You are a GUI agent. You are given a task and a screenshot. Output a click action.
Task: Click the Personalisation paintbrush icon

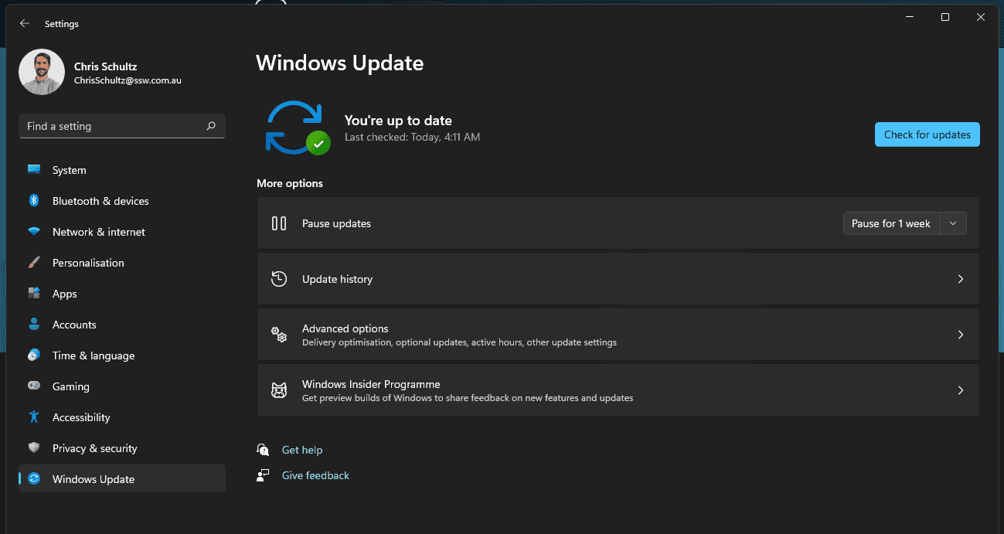[34, 263]
